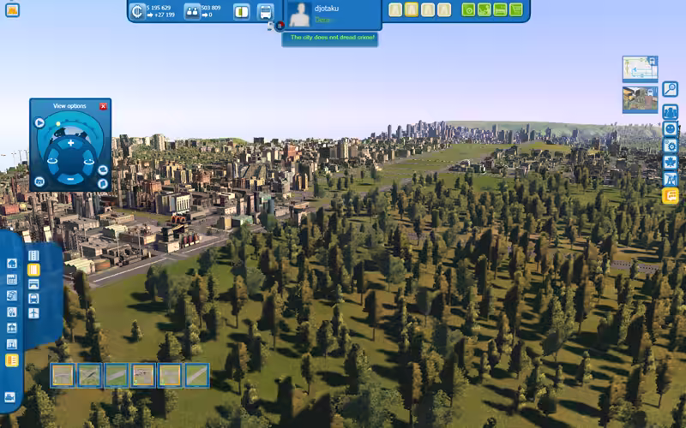Click the time-of-day sun marker on dial

click(58, 124)
